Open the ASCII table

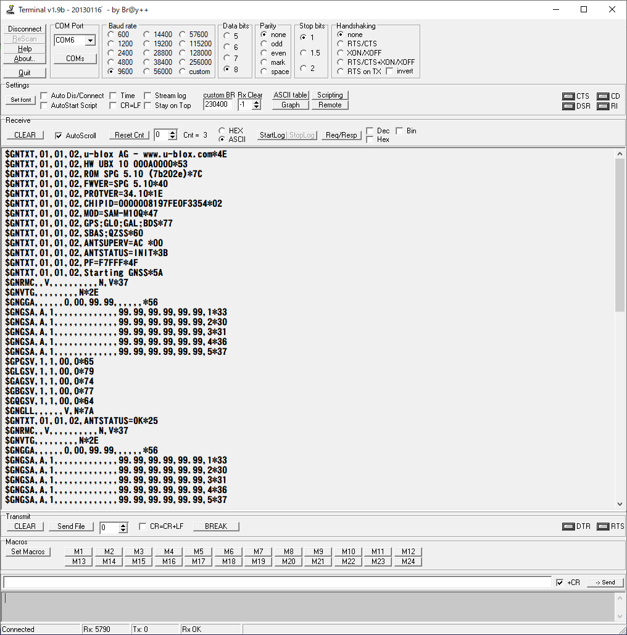[291, 95]
